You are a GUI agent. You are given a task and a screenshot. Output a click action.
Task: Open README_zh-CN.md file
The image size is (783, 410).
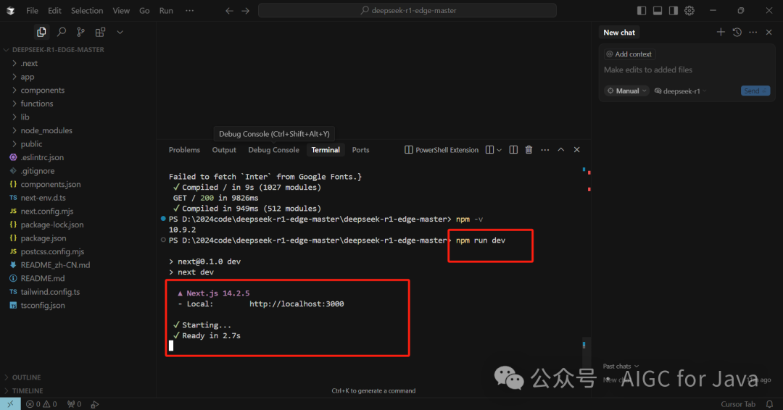[55, 265]
